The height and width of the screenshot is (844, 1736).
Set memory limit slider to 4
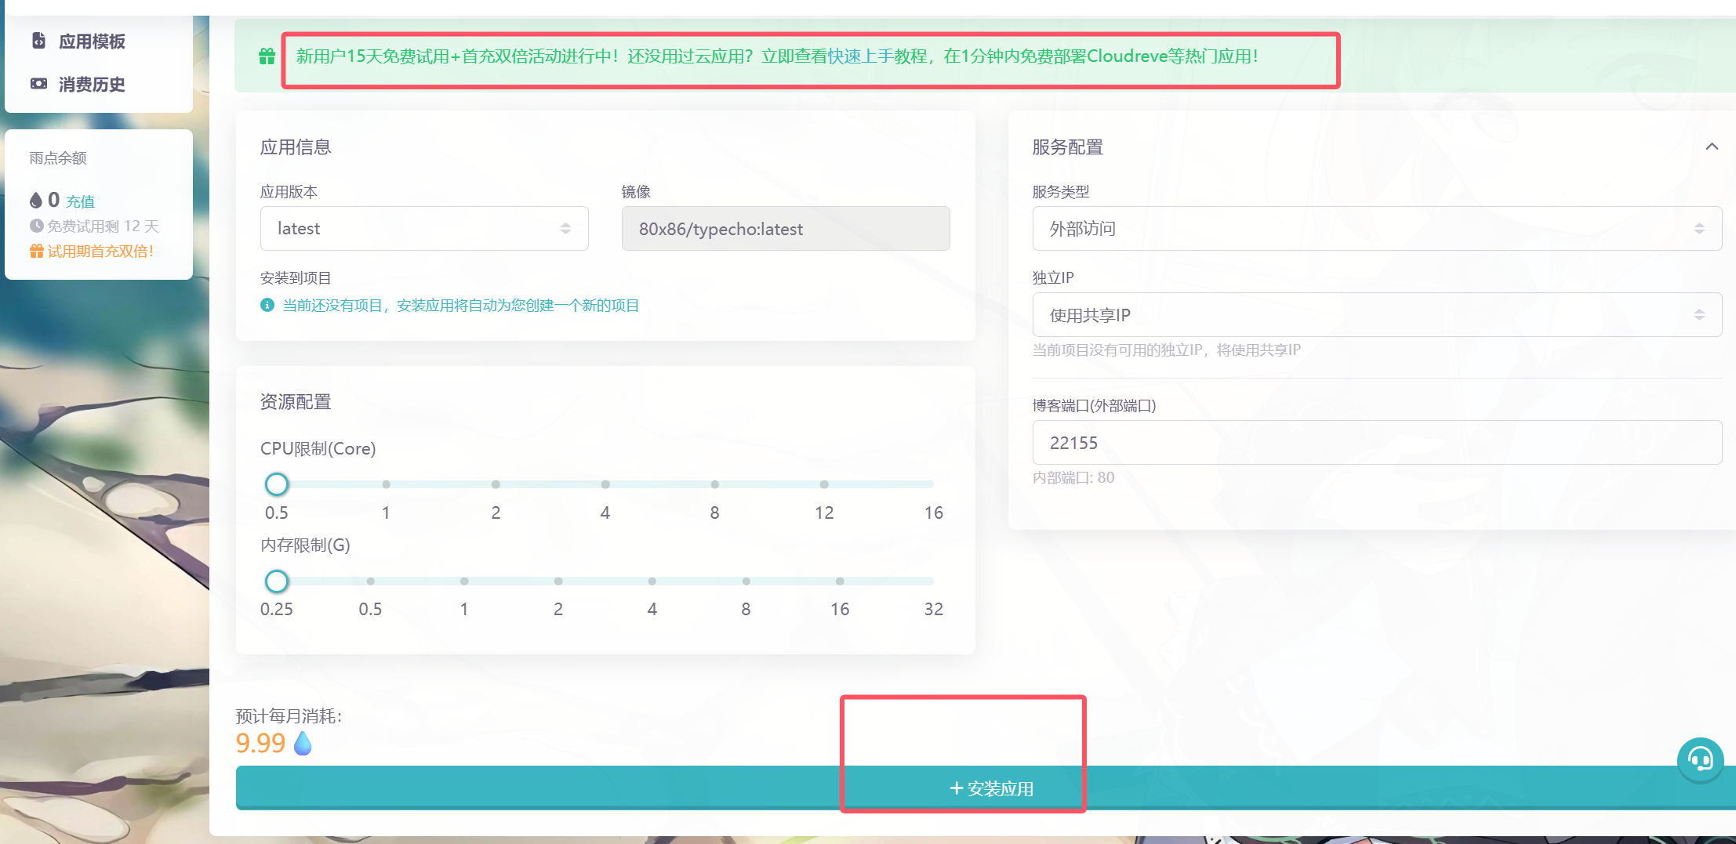click(x=652, y=581)
